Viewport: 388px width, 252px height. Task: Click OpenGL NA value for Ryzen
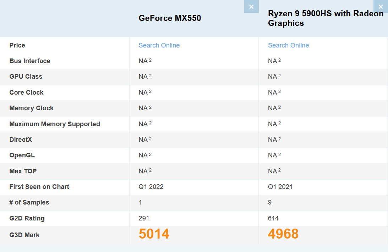tap(274, 155)
